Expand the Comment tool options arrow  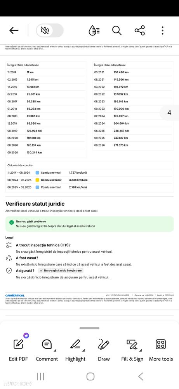(55, 350)
